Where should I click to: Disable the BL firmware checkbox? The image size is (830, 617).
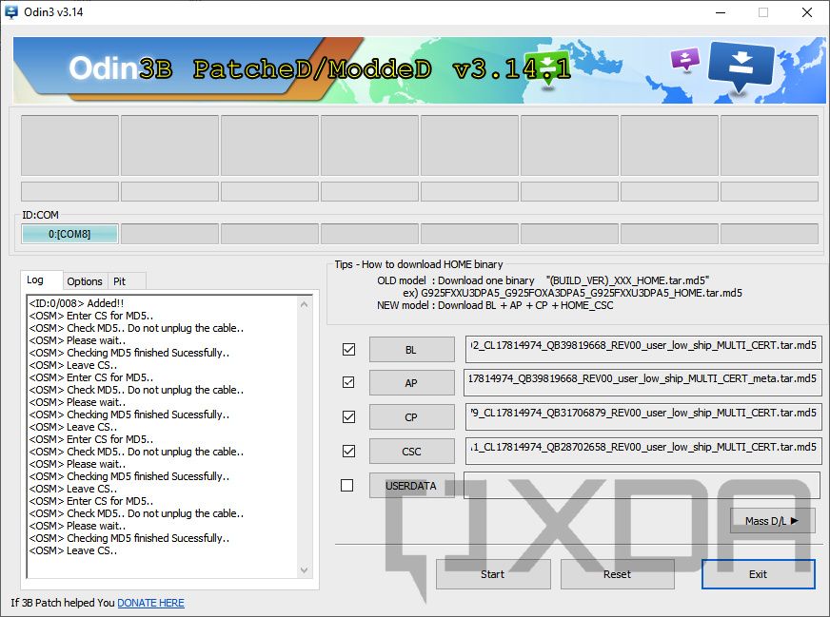[x=348, y=349]
